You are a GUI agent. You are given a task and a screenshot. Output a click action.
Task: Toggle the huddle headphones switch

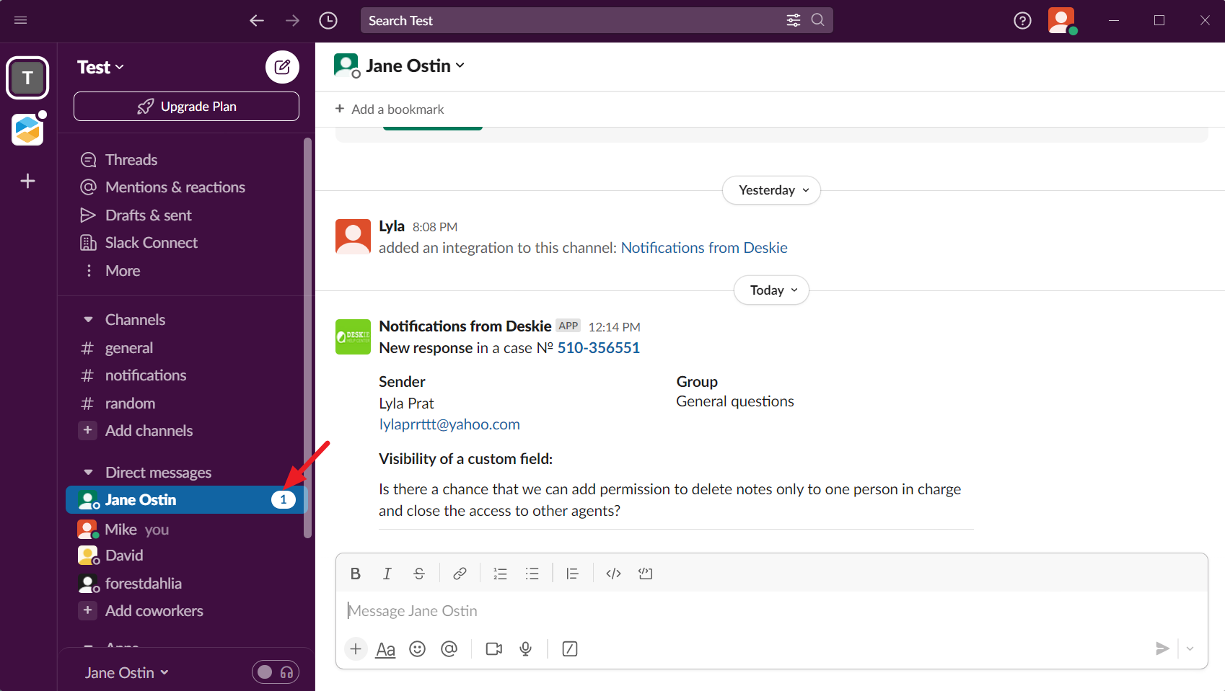pyautogui.click(x=276, y=672)
